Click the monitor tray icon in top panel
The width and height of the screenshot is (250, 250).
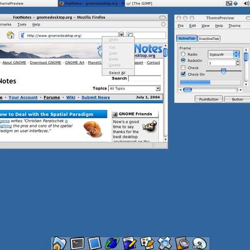(x=229, y=3)
